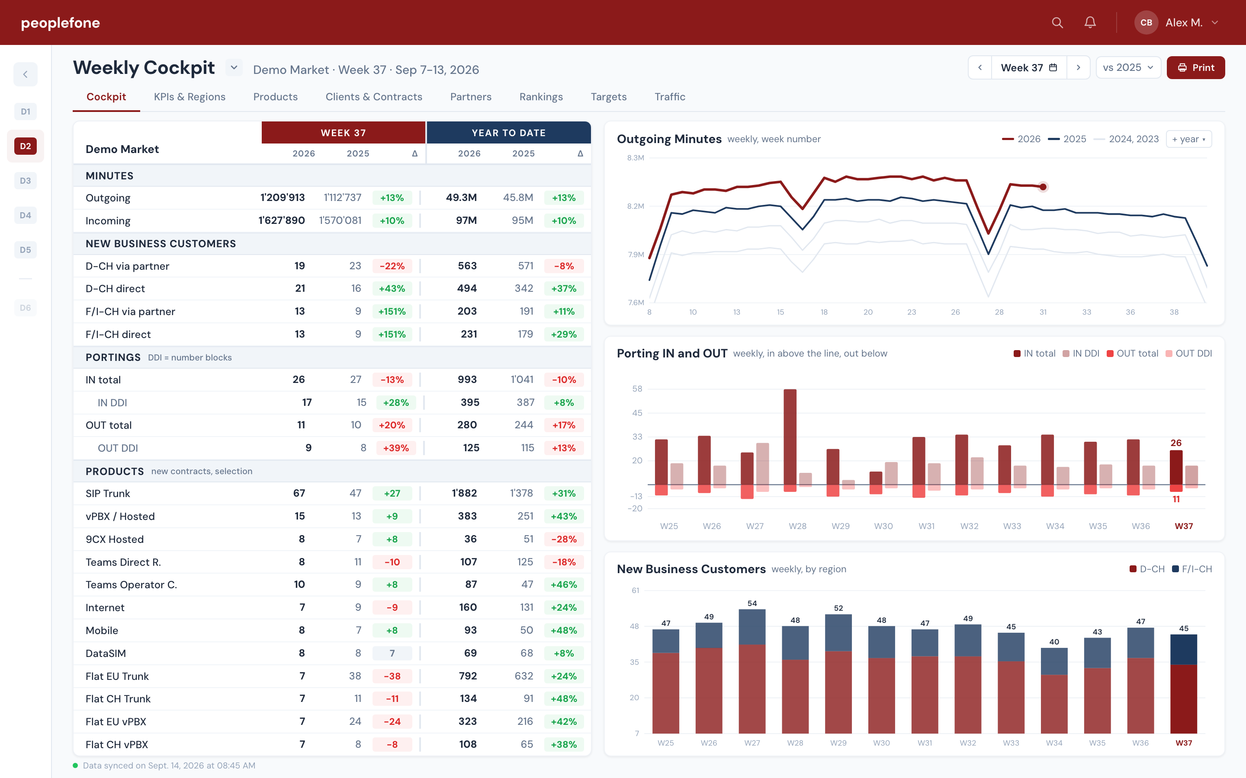The image size is (1246, 778).
Task: Open the search icon in header
Action: tap(1057, 22)
